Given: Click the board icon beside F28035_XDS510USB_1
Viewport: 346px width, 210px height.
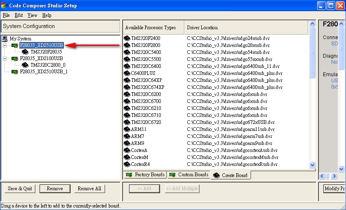Looking at the screenshot, I should pos(15,72).
